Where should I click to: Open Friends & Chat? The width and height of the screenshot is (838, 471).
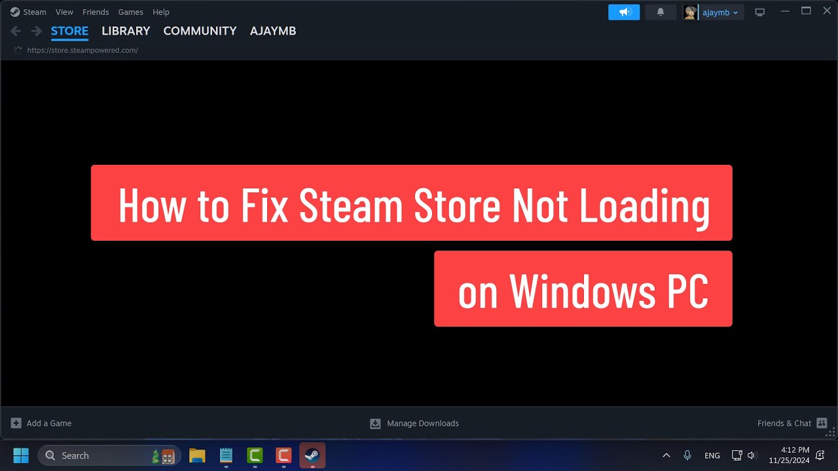[x=784, y=423]
